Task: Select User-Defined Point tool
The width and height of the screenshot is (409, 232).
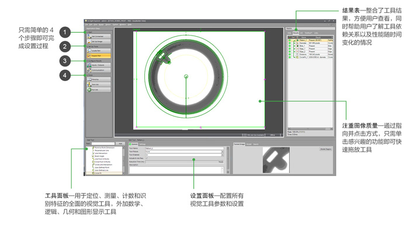Action: (102, 167)
